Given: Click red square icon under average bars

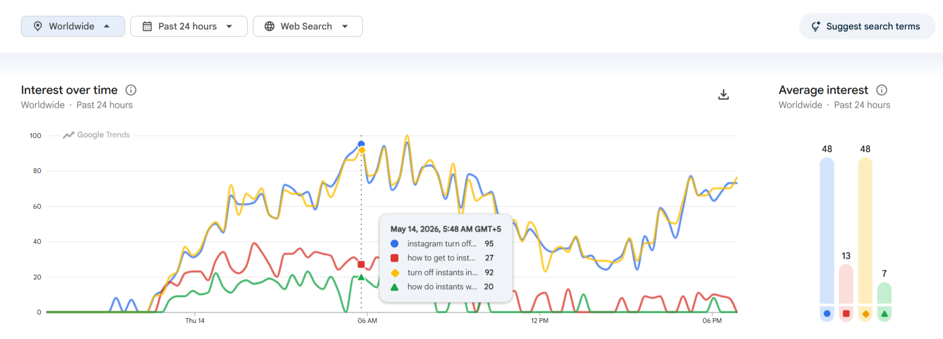Looking at the screenshot, I should pyautogui.click(x=846, y=314).
